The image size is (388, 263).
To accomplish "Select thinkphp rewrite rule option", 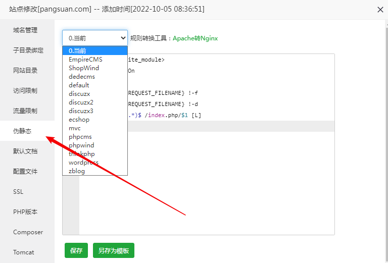I will 82,154.
